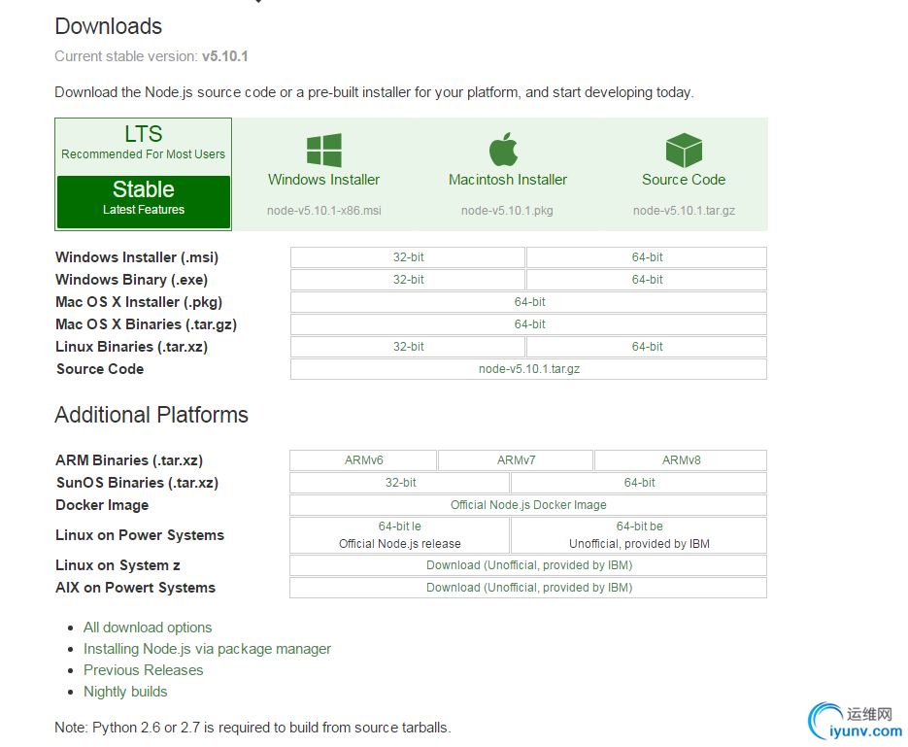Image resolution: width=908 pixels, height=747 pixels.
Task: Click the Linux on Power Systems row label
Action: [140, 535]
